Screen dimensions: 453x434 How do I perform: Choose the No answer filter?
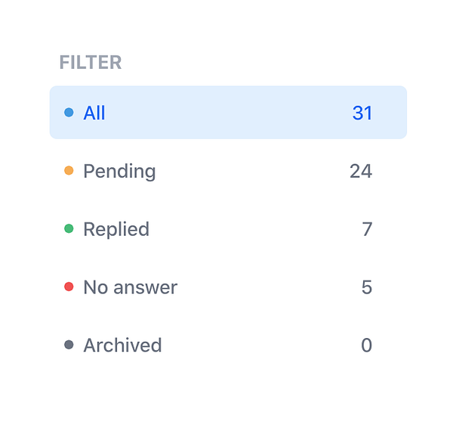point(130,287)
